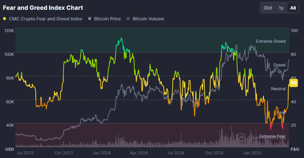Click the Extreme Greed zone label
This screenshot has width=304, height=158.
[x=270, y=41]
